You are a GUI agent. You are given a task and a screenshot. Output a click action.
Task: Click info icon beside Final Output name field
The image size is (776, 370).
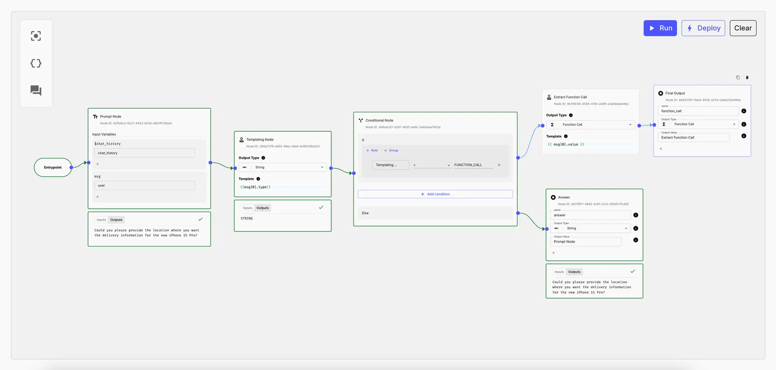pos(744,111)
